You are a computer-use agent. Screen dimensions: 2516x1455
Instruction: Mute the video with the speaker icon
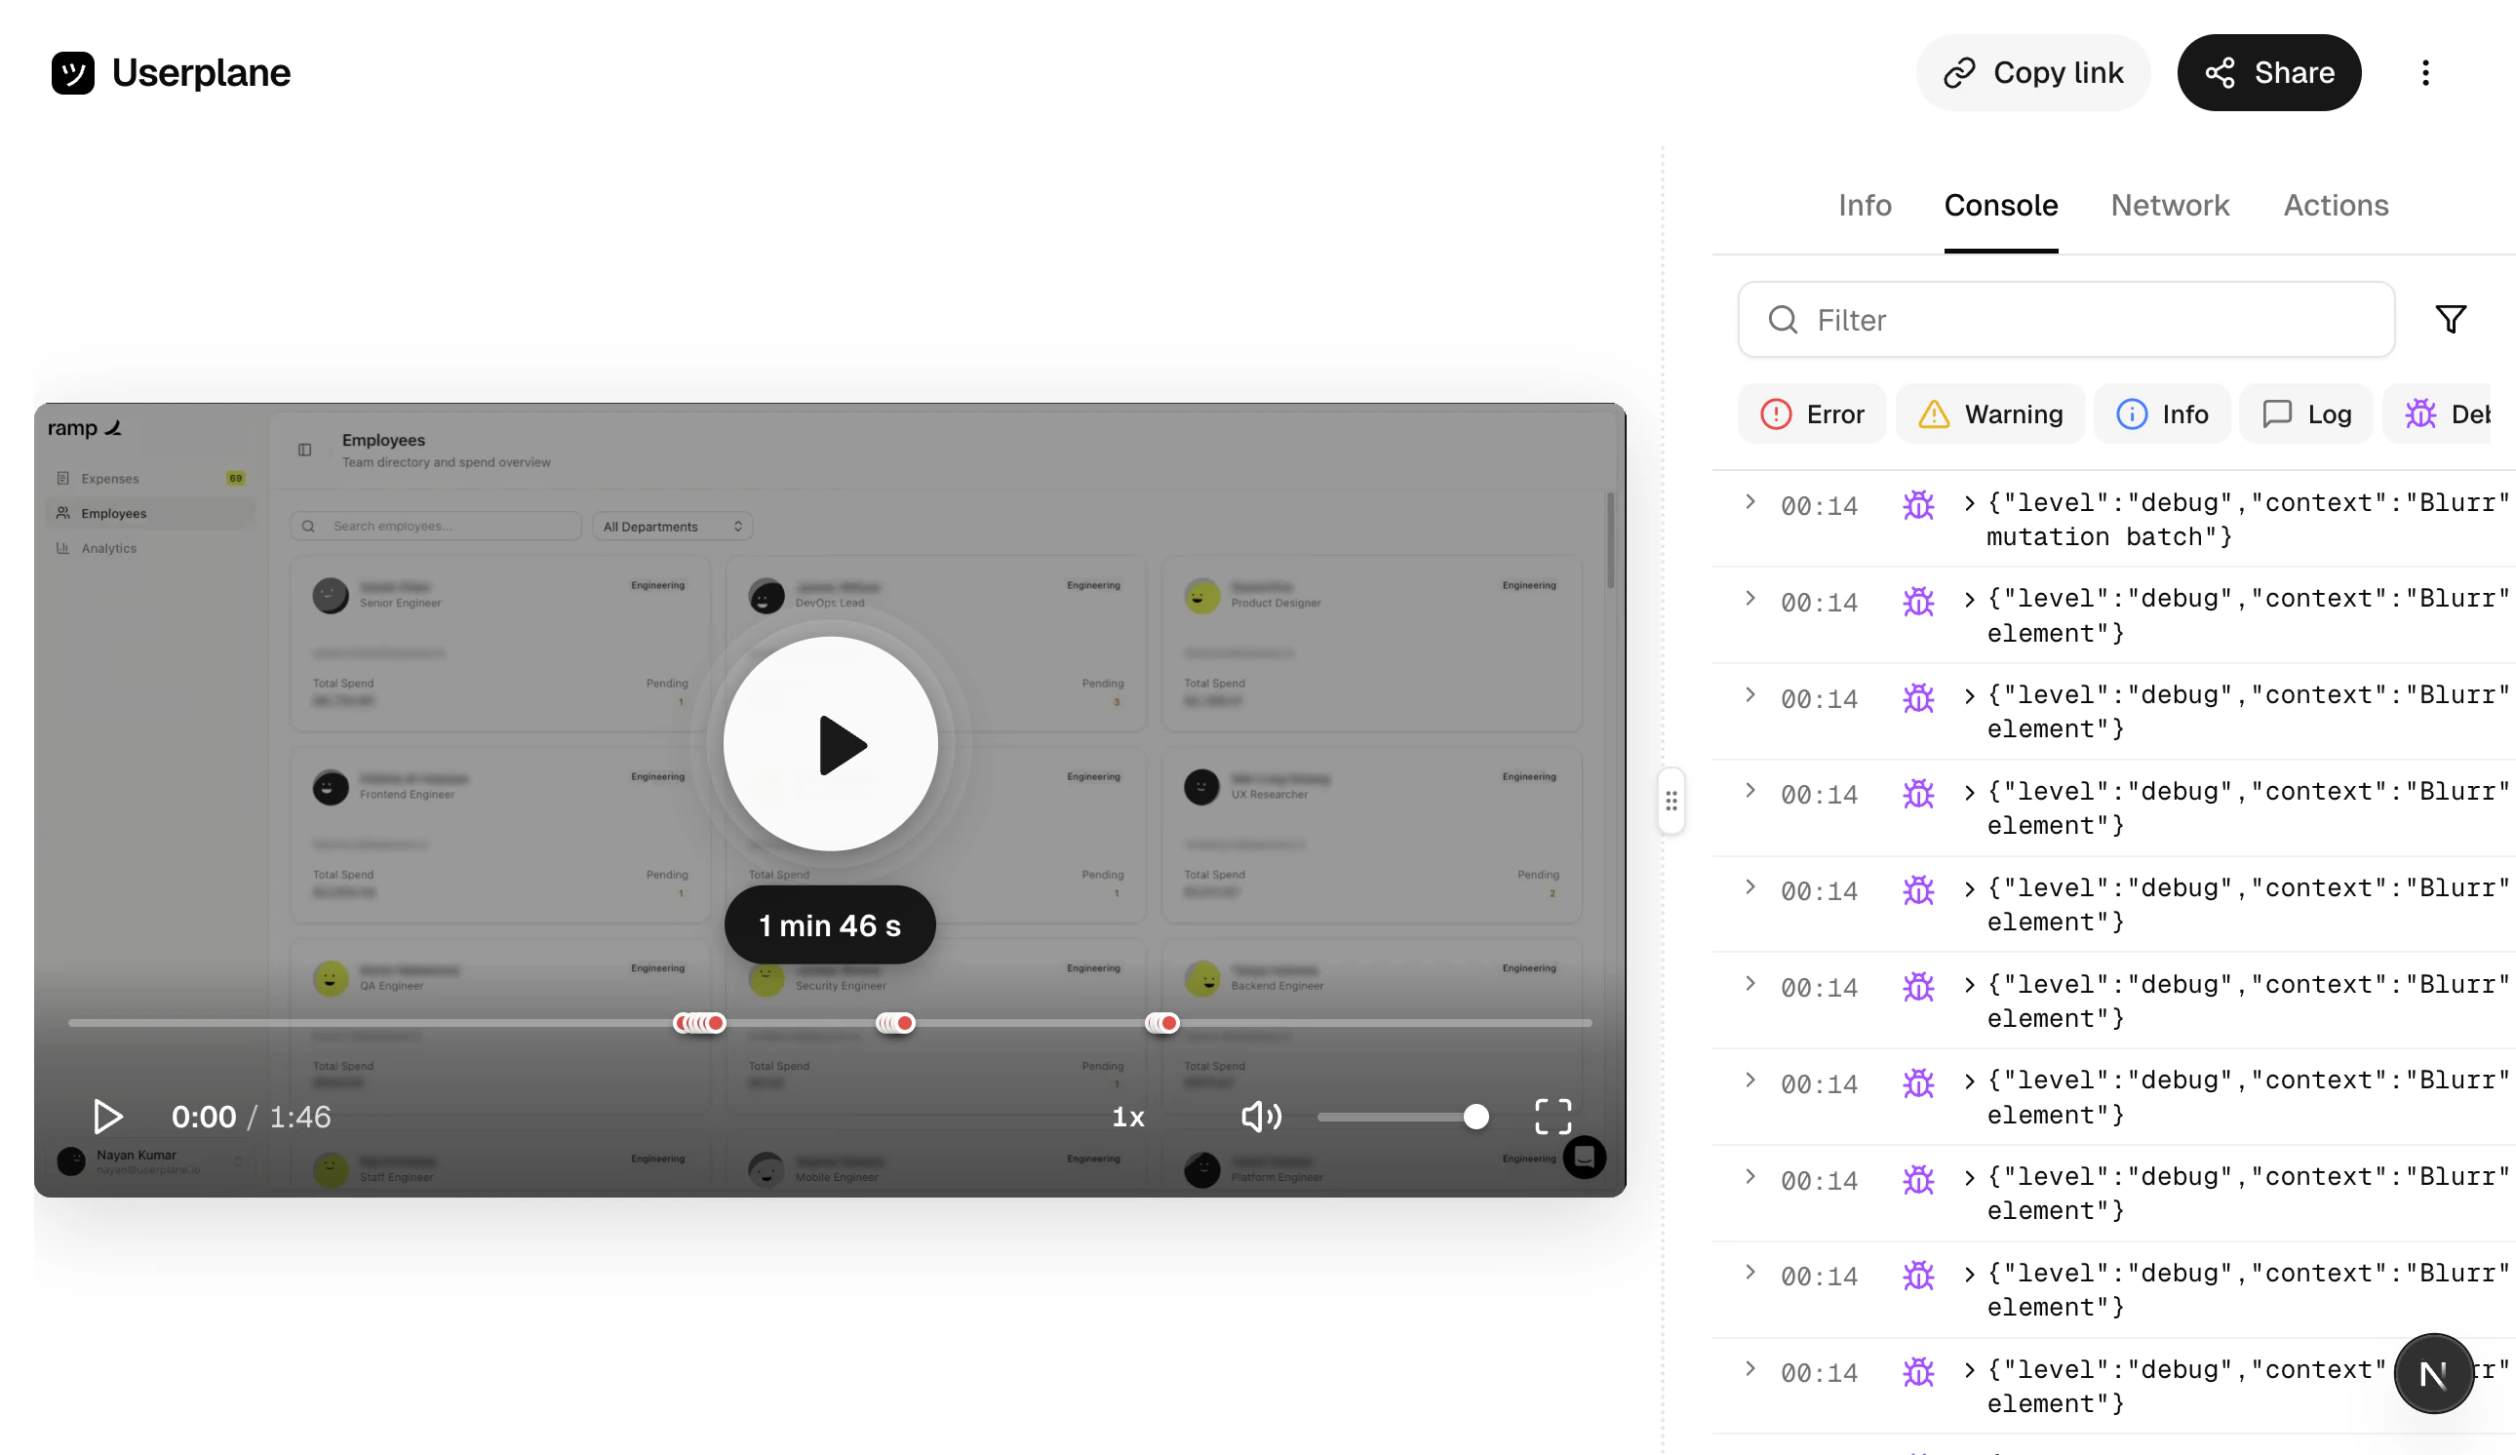coord(1261,1117)
